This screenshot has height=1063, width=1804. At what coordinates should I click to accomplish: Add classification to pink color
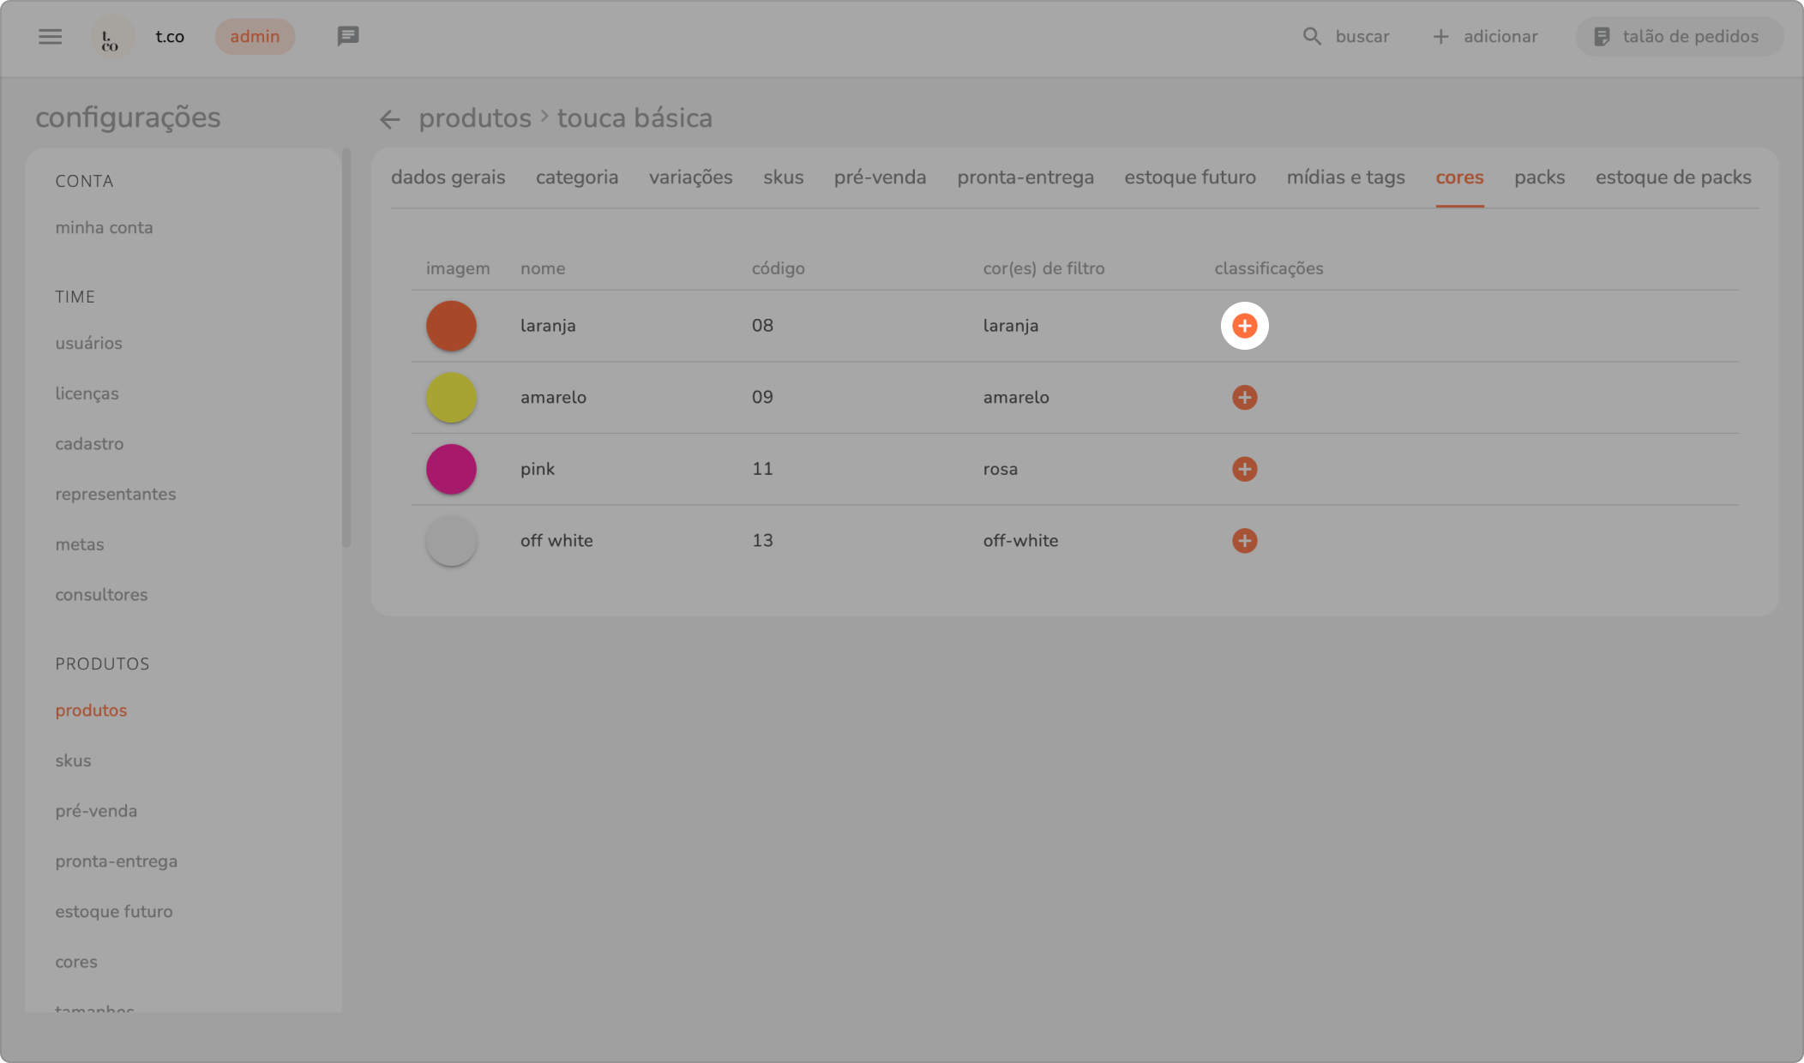click(1244, 469)
